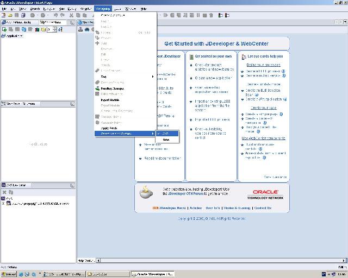Click the New Application icon in navigator toolbar
The image size is (348, 278).
click(x=4, y=29)
